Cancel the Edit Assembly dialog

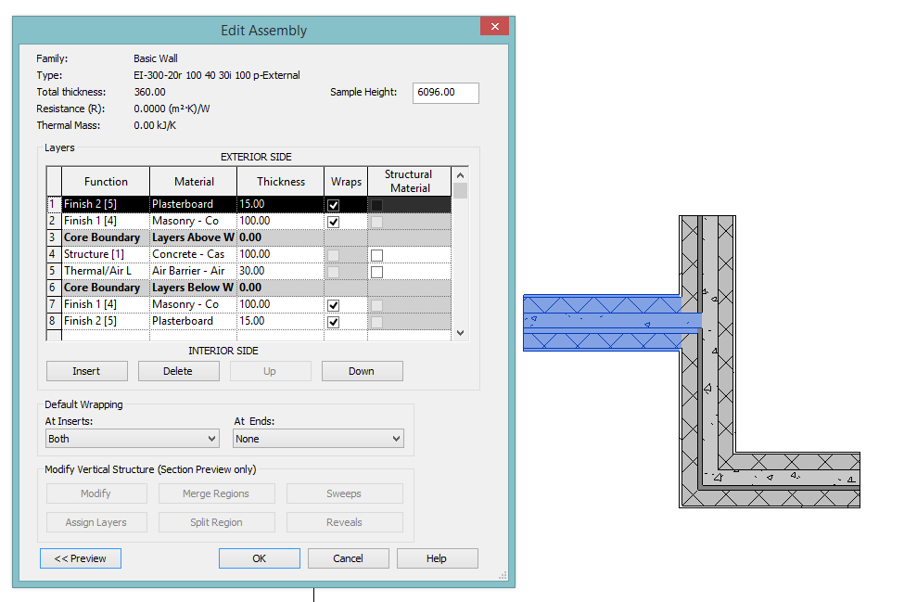[348, 557]
